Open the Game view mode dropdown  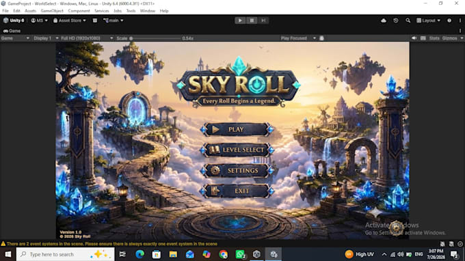tap(15, 38)
